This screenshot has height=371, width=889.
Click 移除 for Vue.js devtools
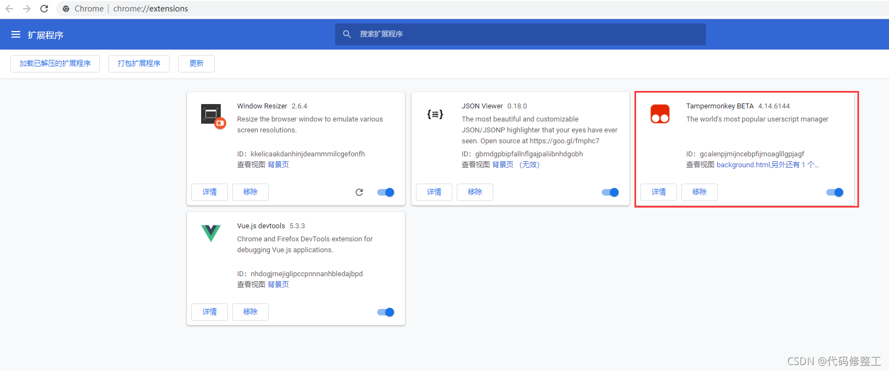(250, 312)
